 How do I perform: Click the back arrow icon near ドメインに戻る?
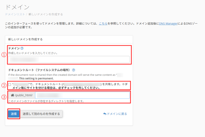105,114
